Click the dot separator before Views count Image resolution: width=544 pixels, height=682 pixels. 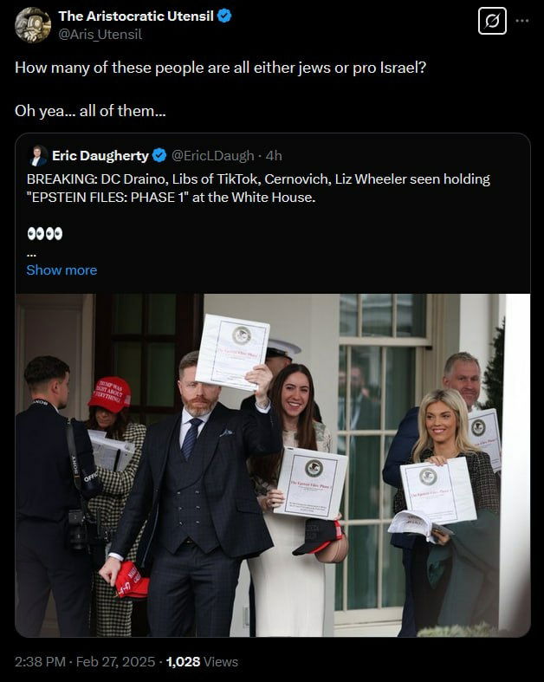click(x=160, y=661)
